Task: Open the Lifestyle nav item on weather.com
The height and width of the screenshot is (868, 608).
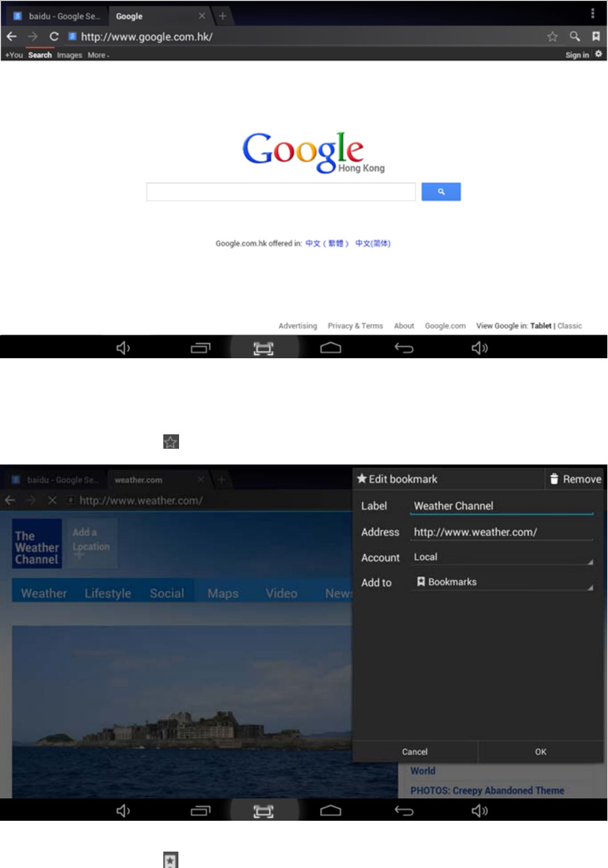Action: point(108,593)
